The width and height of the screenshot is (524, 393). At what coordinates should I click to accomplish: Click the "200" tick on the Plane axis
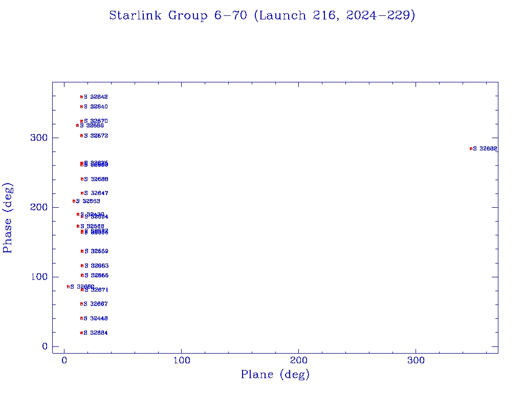(x=298, y=360)
